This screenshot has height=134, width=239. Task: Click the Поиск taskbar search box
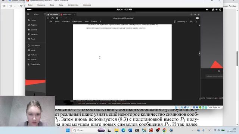pos(89,130)
